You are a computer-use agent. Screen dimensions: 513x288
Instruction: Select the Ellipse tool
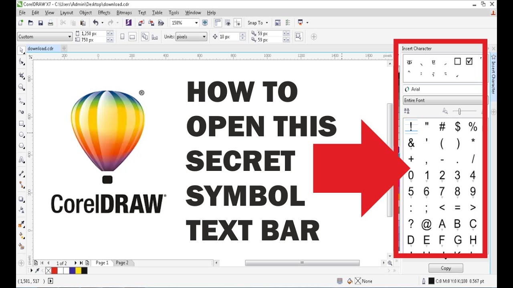[22, 135]
